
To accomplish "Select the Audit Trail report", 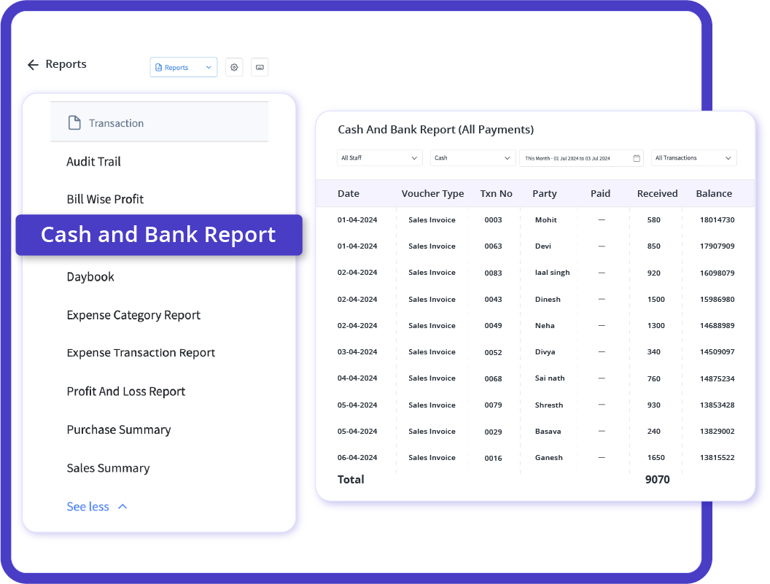I will pos(93,162).
